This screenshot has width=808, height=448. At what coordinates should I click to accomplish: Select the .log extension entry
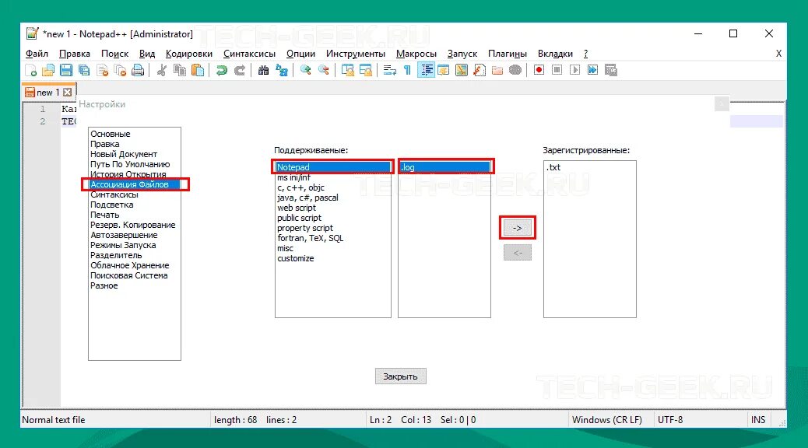pos(444,167)
